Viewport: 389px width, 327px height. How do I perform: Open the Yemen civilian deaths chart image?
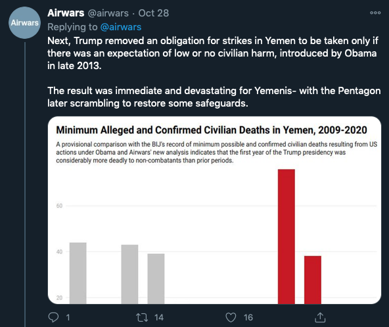tap(214, 211)
